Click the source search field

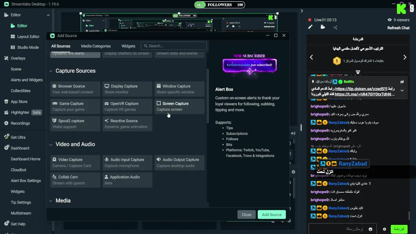tap(174, 46)
